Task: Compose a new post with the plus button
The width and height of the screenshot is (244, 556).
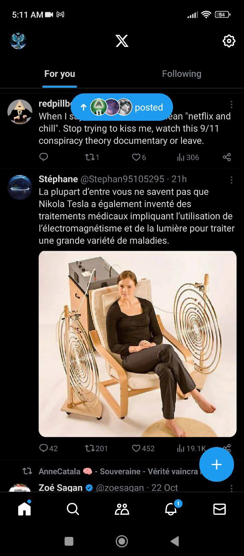Action: coord(217,464)
